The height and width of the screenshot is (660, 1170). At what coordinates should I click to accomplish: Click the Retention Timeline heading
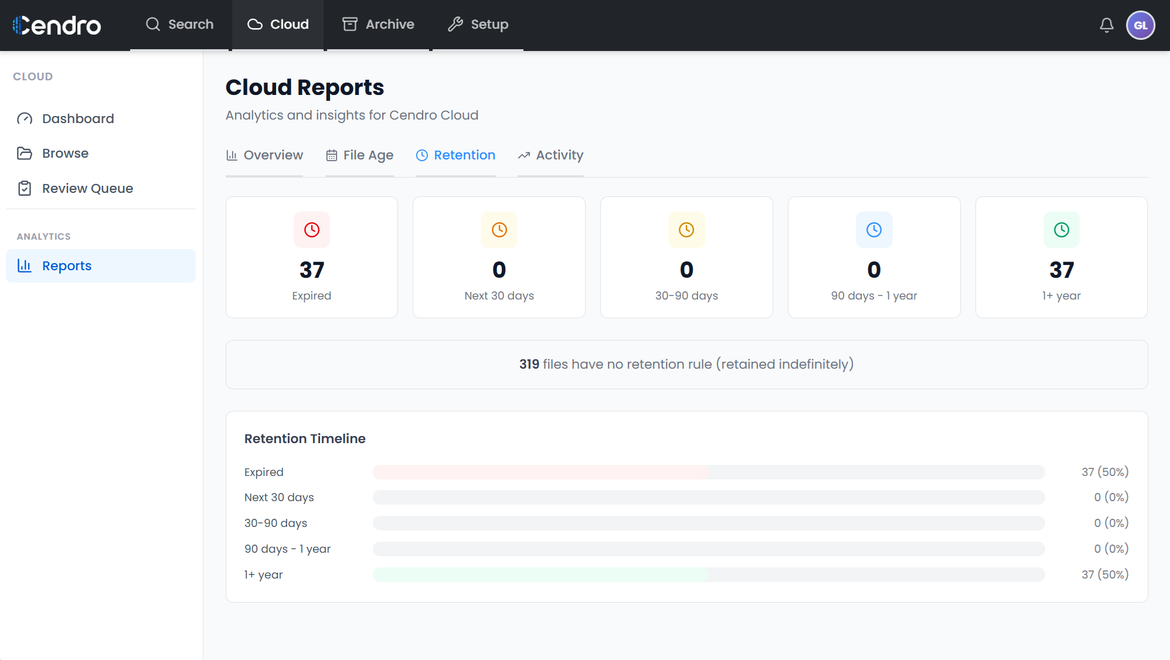pos(305,438)
